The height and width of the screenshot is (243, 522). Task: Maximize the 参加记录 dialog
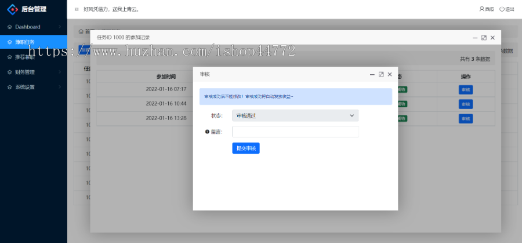(484, 38)
